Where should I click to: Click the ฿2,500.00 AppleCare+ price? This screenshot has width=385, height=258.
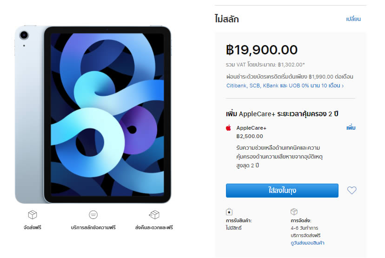coord(250,136)
